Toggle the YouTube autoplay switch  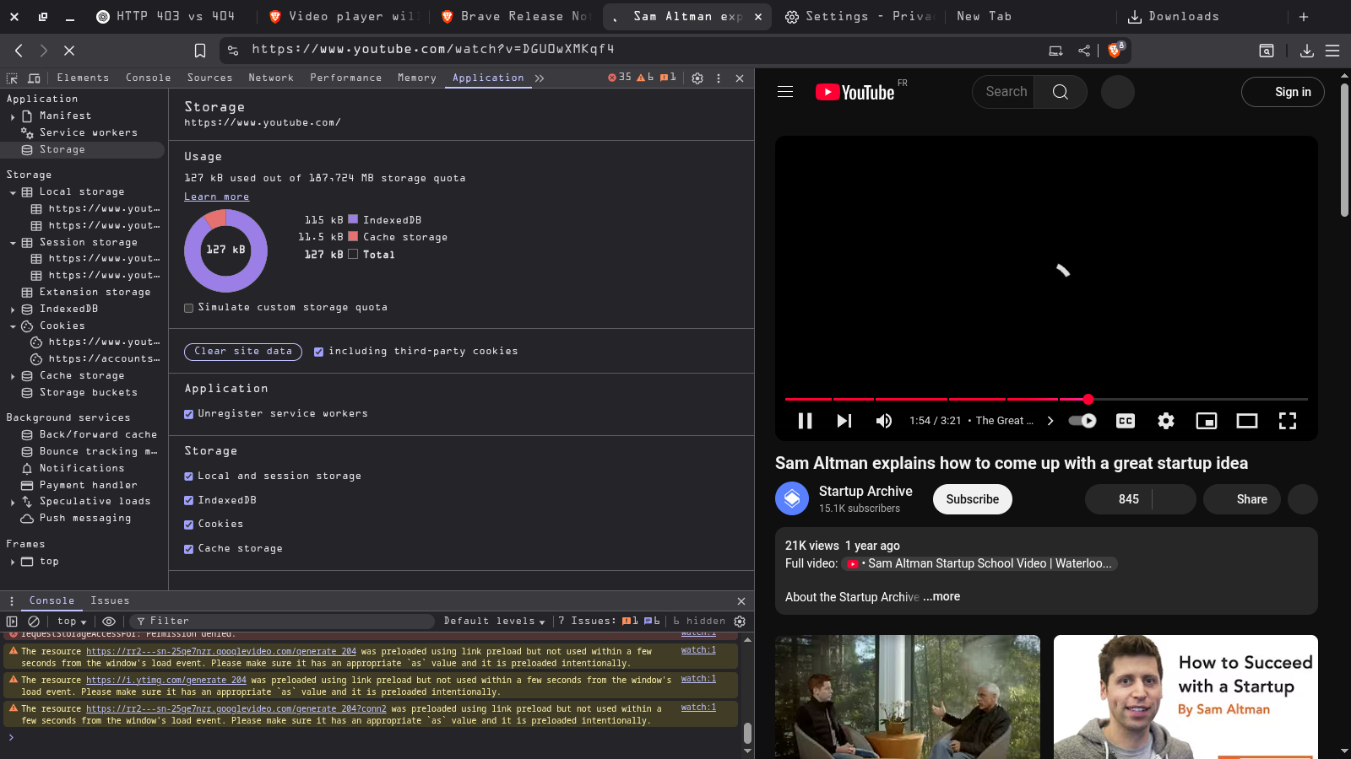[1082, 421]
